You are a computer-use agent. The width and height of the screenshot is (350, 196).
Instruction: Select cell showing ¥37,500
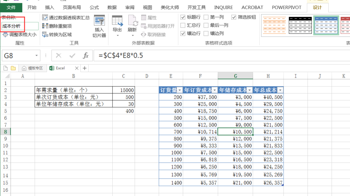201,97
